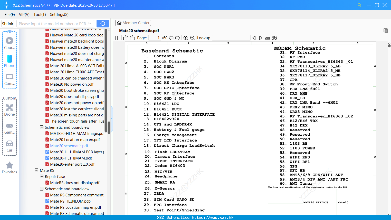Open the VIP(V) menu
Screen dimensions: 391x220
[24, 15]
